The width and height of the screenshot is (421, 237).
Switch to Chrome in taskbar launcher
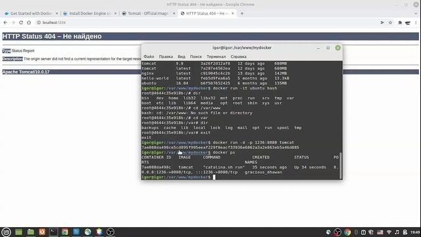64,232
